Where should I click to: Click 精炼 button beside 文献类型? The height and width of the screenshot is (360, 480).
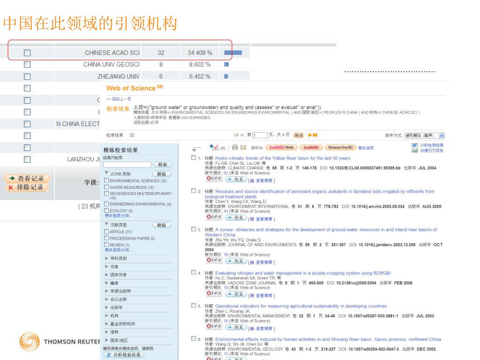point(162,225)
